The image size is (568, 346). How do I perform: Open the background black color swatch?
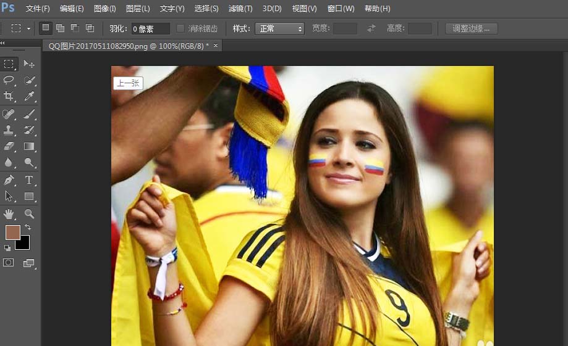tap(24, 244)
